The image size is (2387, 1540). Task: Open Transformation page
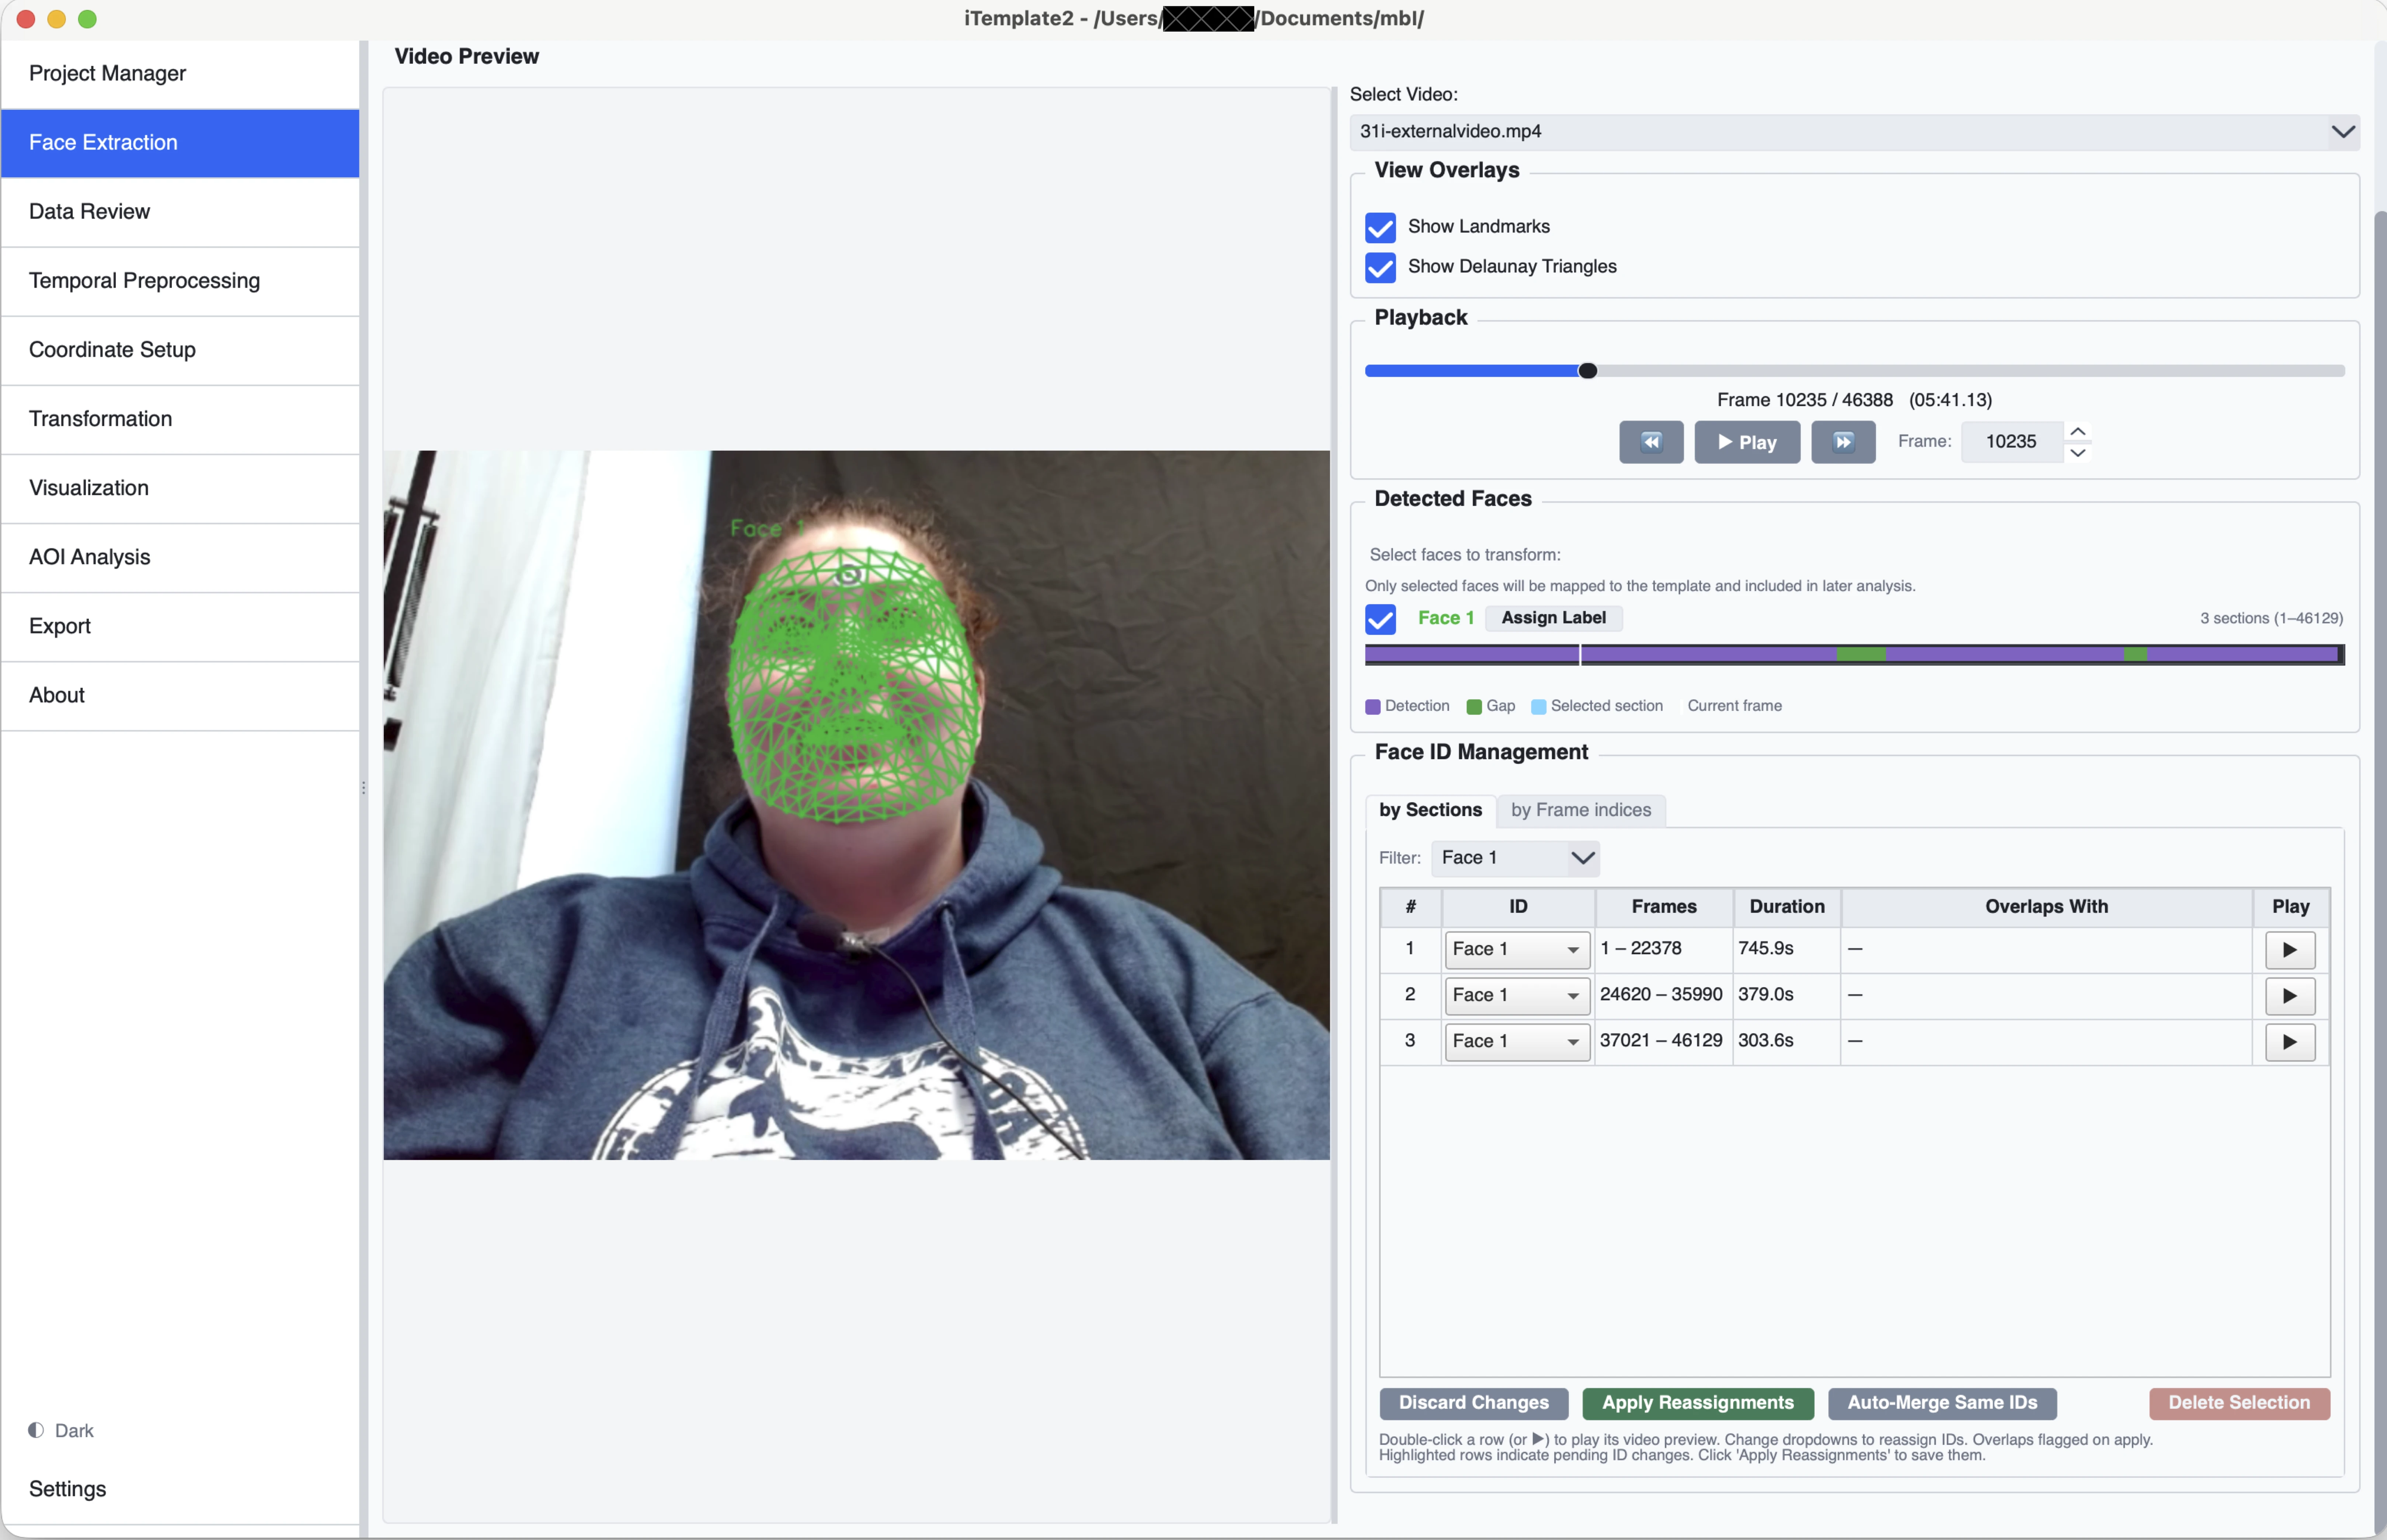pyautogui.click(x=180, y=419)
